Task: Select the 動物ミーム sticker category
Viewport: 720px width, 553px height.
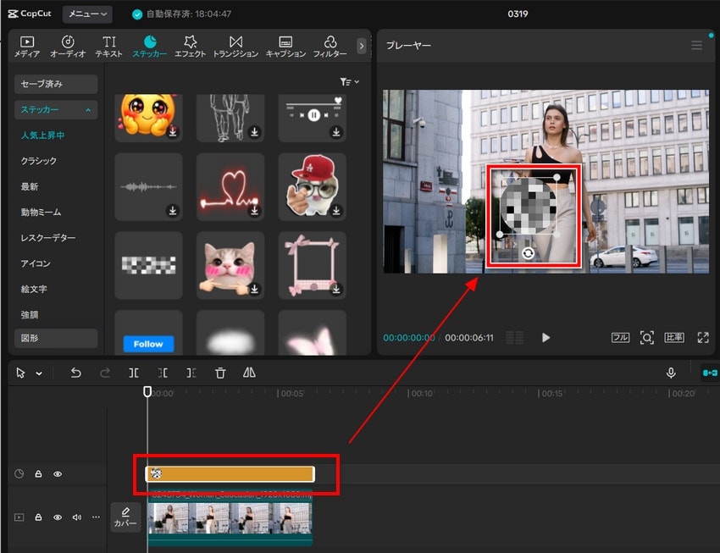Action: coord(41,213)
